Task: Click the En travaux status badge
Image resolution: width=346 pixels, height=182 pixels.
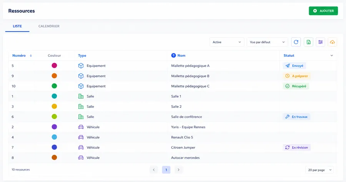Action: tap(296, 117)
